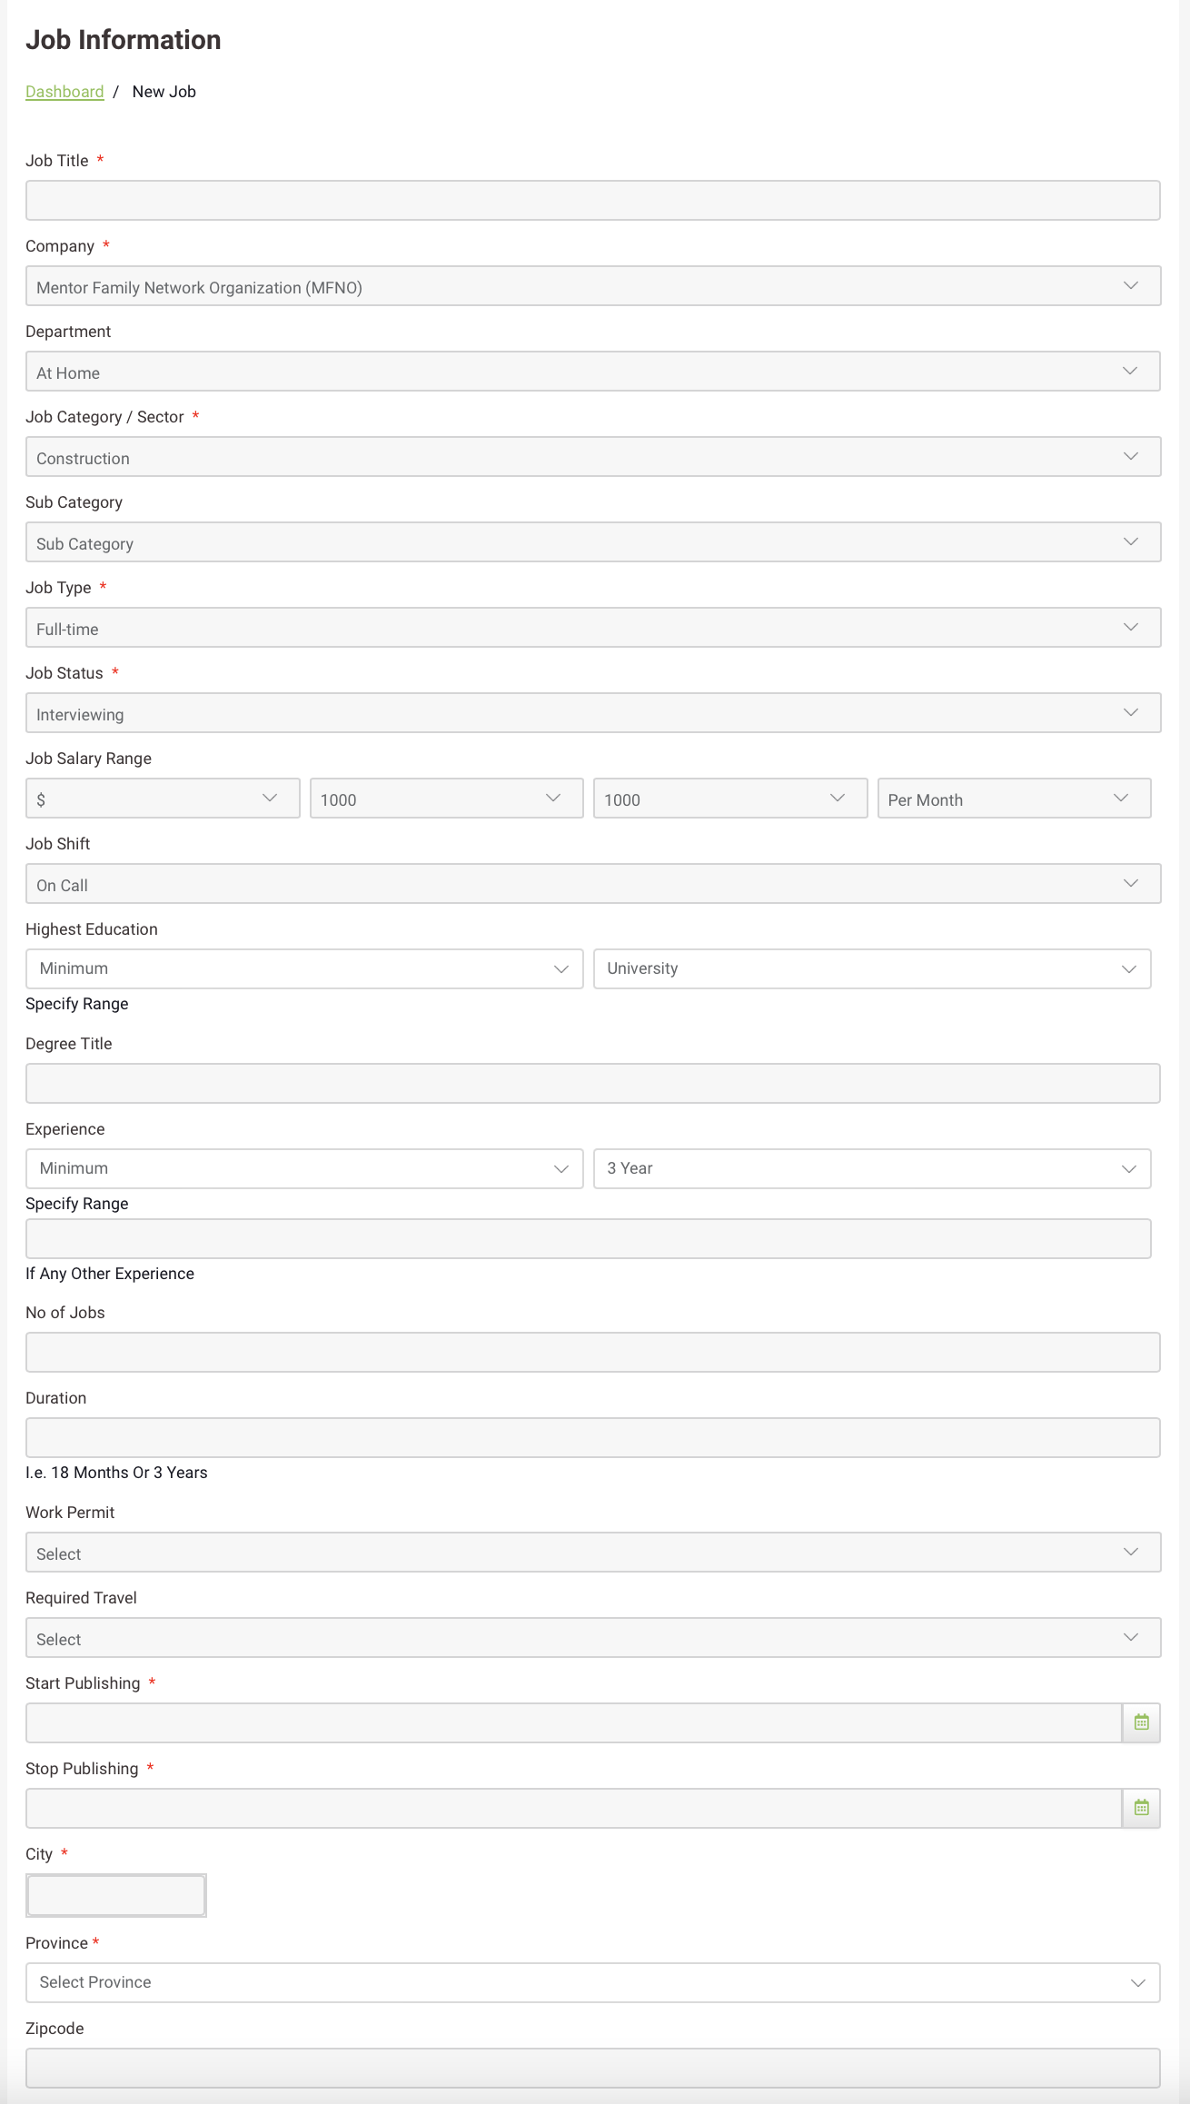1190x2104 pixels.
Task: Open the second 1000 salary dropdown
Action: [730, 799]
